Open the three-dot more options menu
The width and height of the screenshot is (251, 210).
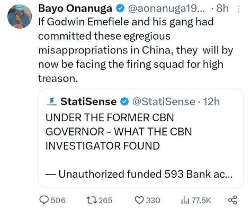pyautogui.click(x=238, y=8)
